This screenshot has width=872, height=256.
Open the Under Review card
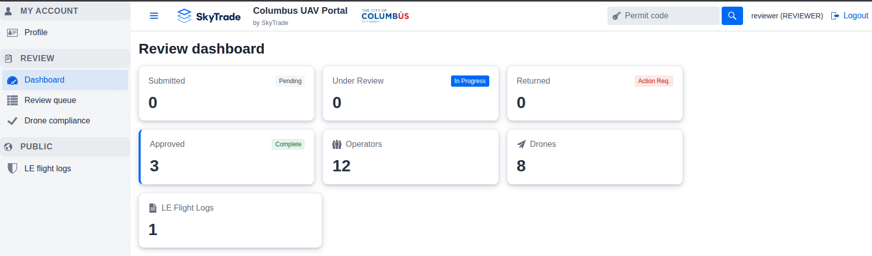(411, 93)
